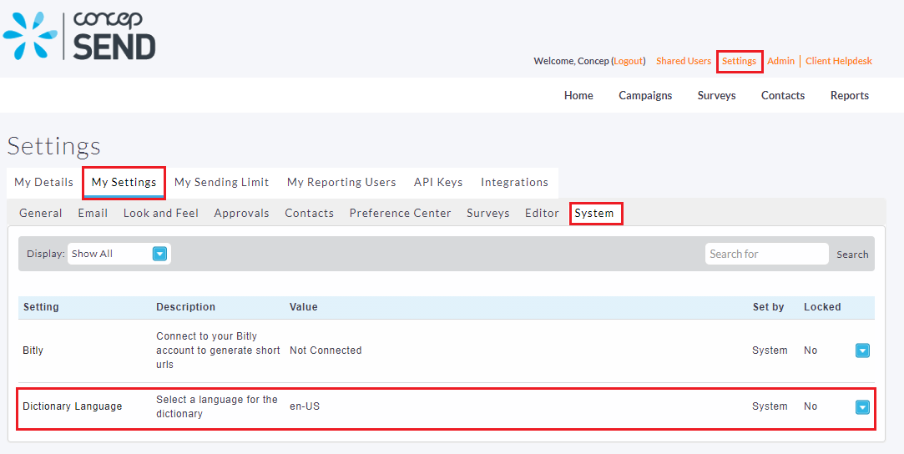Select the Dictionary Language setting name

click(x=73, y=406)
